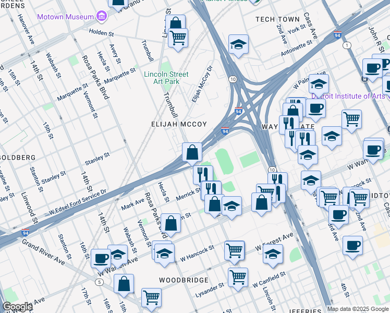Click the Map data ©2025 Google text
The width and height of the screenshot is (390, 313).
pos(358,308)
